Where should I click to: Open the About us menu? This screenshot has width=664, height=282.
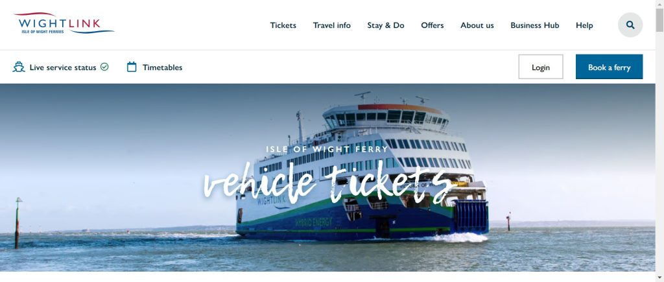pos(477,25)
